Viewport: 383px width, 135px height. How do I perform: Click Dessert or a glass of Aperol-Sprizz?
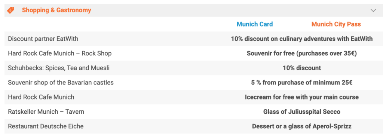coord(302,126)
